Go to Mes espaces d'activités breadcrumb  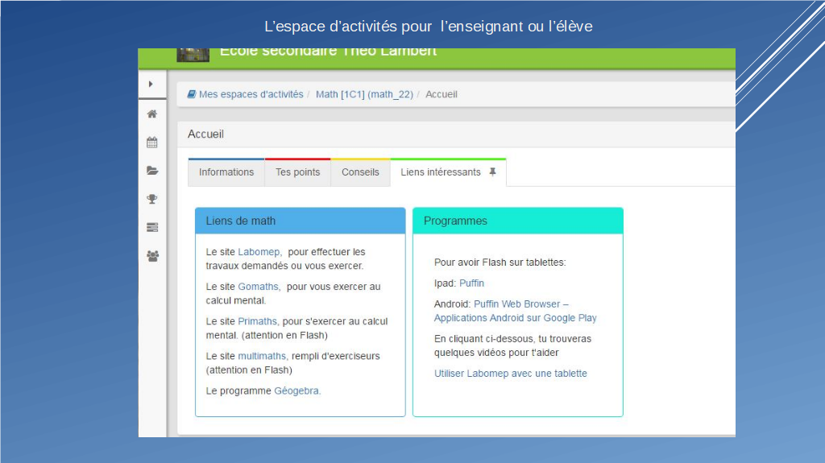pyautogui.click(x=251, y=94)
